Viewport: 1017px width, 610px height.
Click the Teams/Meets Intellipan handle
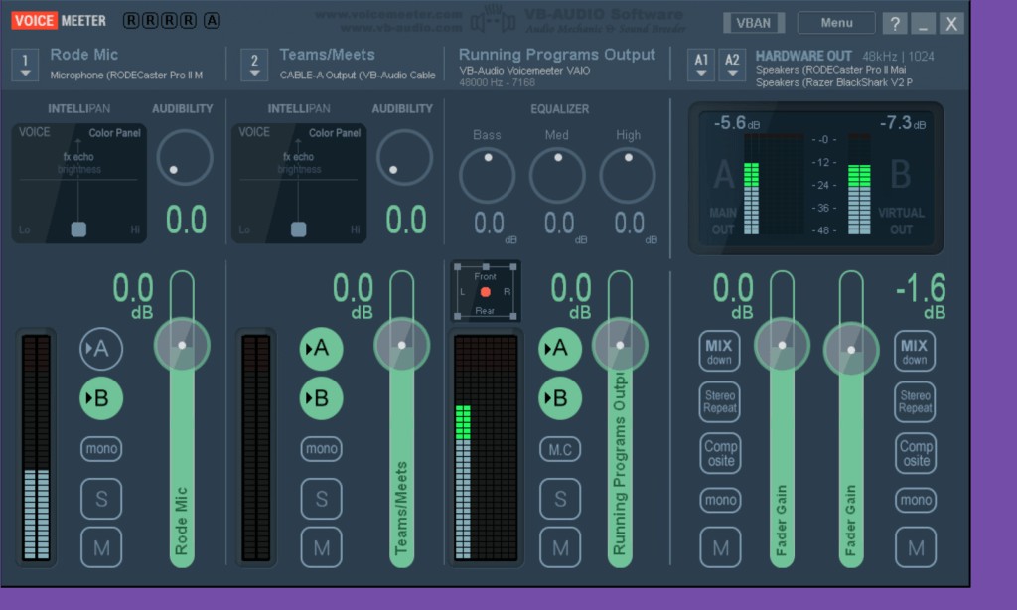pyautogui.click(x=298, y=229)
